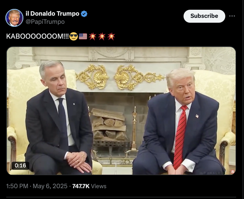Click the blue verified checkmark badge

coord(84,14)
